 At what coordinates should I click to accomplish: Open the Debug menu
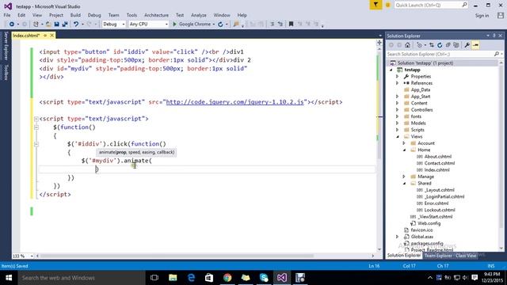[94, 15]
